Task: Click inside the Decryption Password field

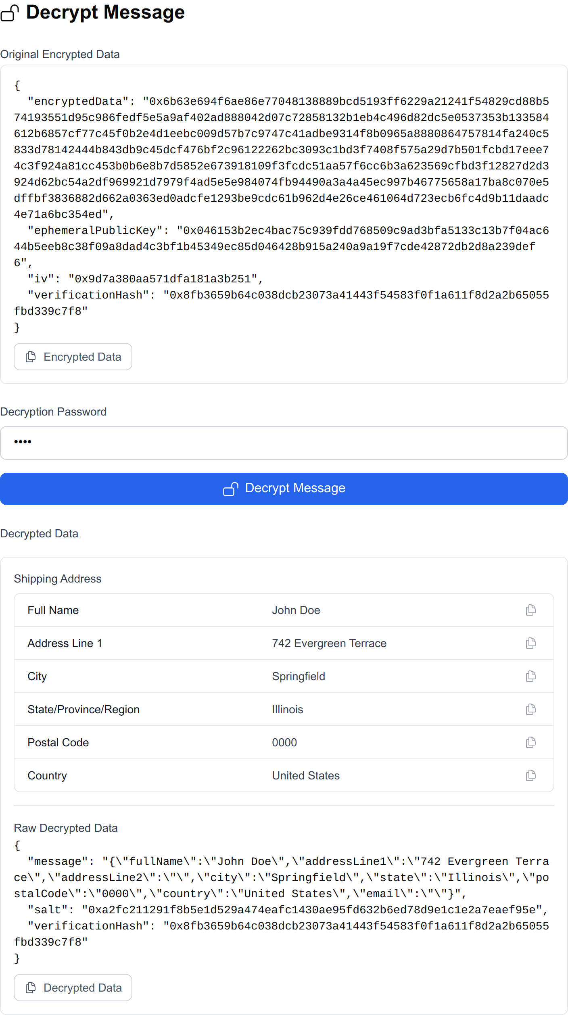Action: (x=282, y=443)
